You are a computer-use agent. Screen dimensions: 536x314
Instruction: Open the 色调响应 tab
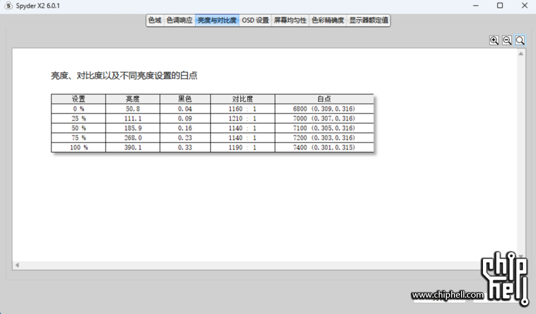(x=179, y=20)
